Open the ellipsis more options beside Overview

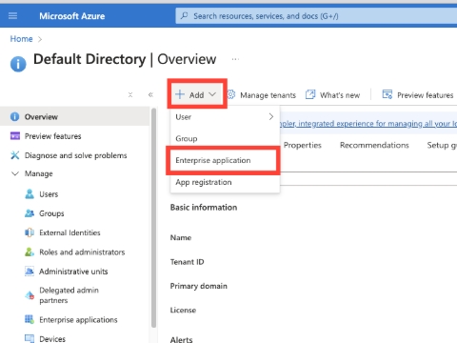click(x=235, y=59)
